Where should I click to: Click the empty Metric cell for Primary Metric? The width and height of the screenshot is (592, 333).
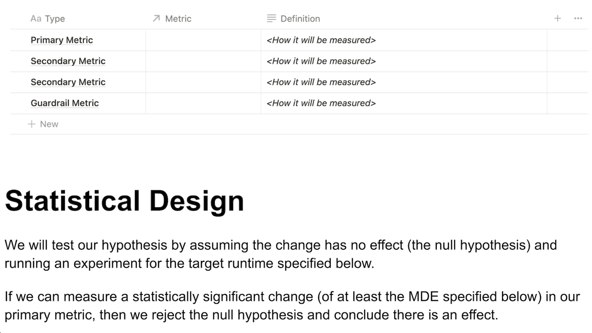pos(203,40)
